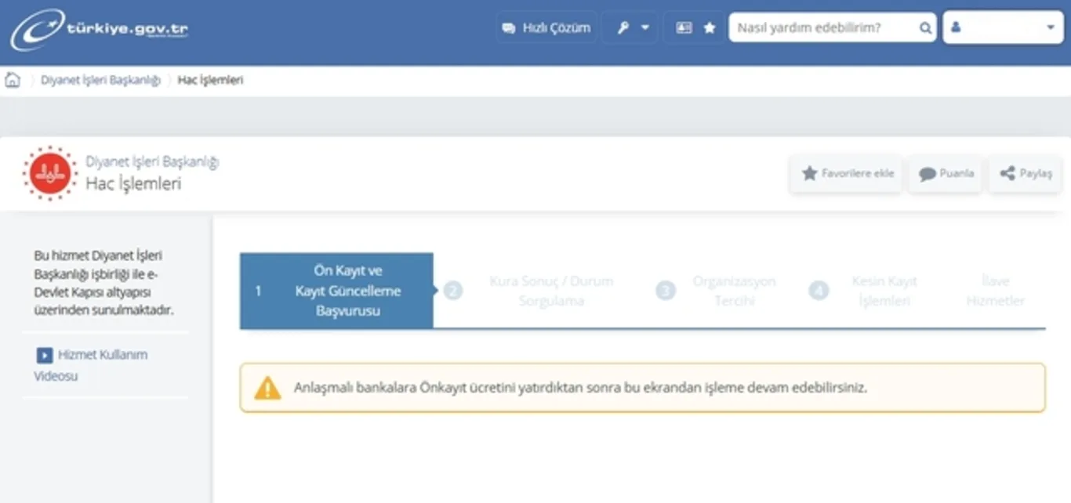Click Hac İşlemleri breadcrumb text
The height and width of the screenshot is (503, 1071).
tap(210, 80)
